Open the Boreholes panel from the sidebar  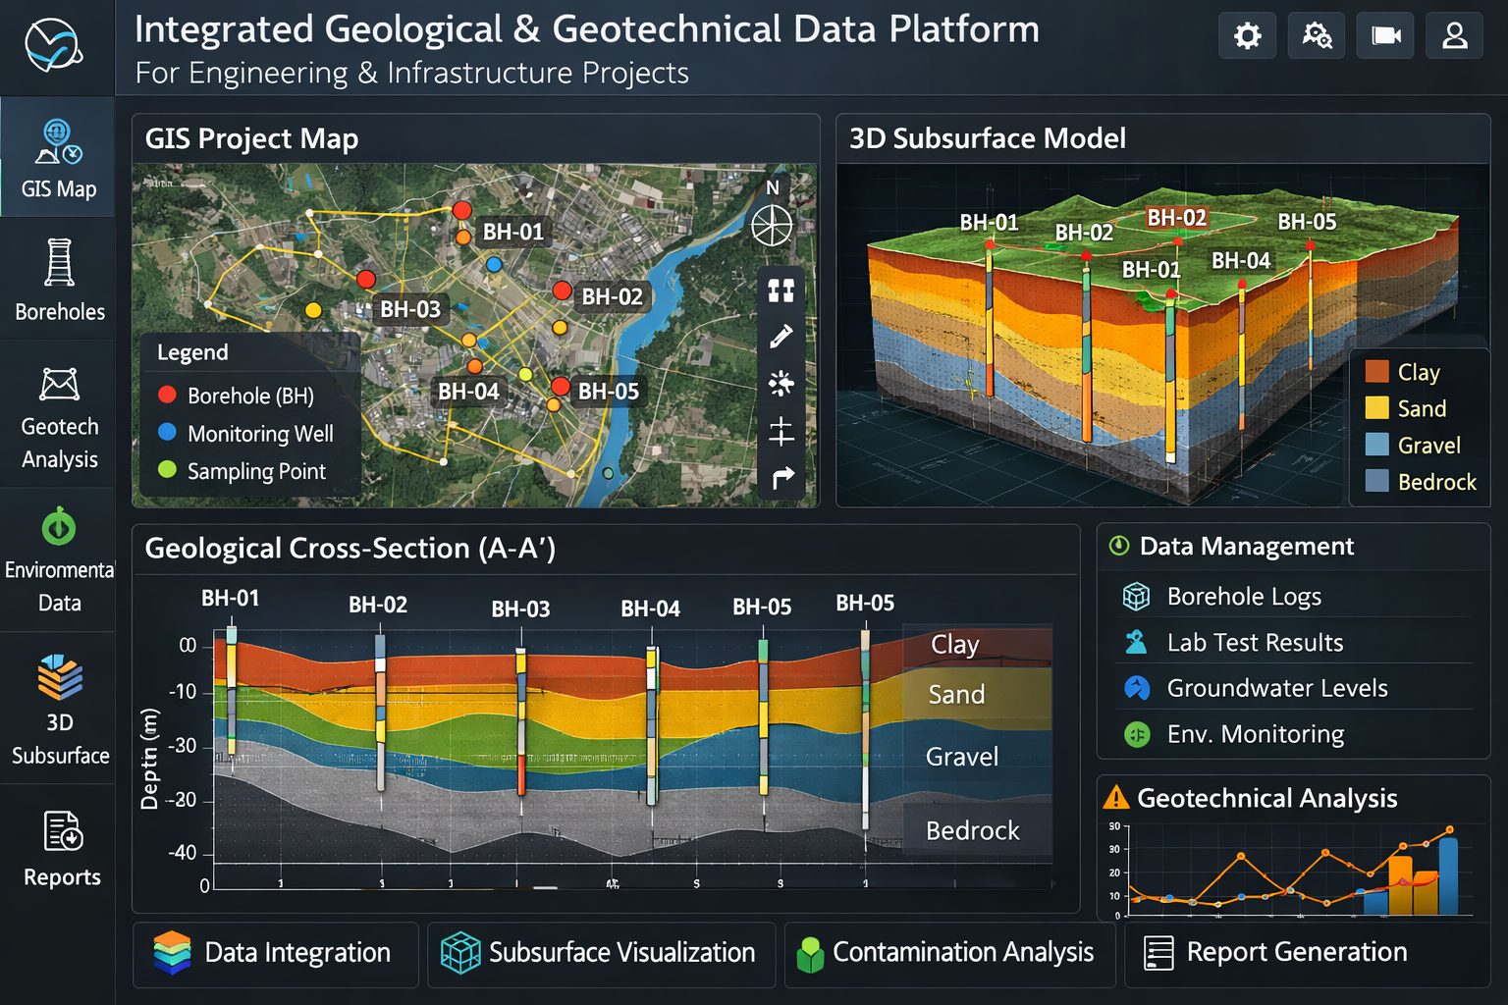click(x=58, y=280)
